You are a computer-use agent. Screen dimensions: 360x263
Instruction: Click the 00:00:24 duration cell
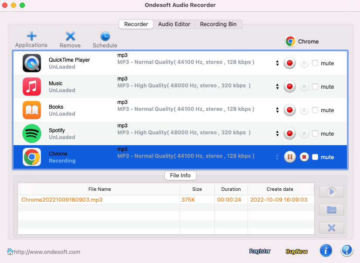tap(229, 200)
